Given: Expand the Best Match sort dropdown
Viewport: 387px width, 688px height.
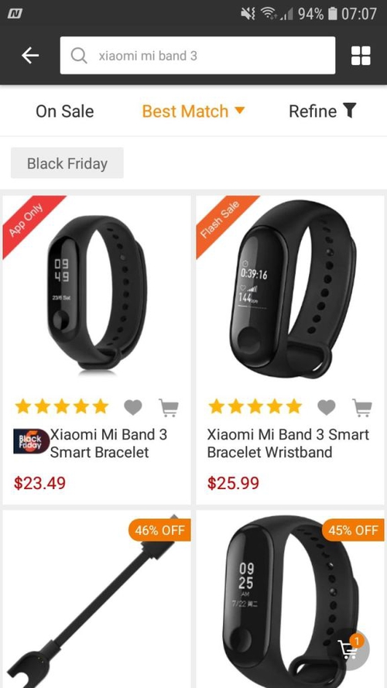Looking at the screenshot, I should pos(193,111).
